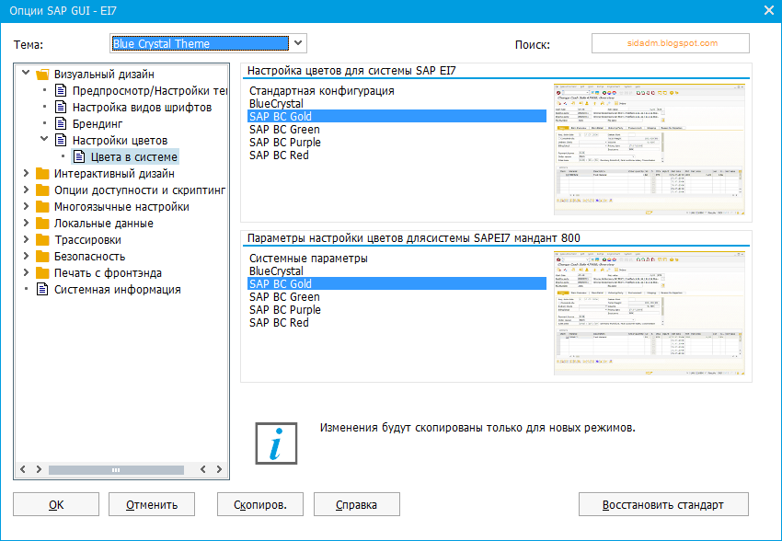Click the Скопиров. button
Viewport: 782px width, 541px height.
(x=259, y=504)
